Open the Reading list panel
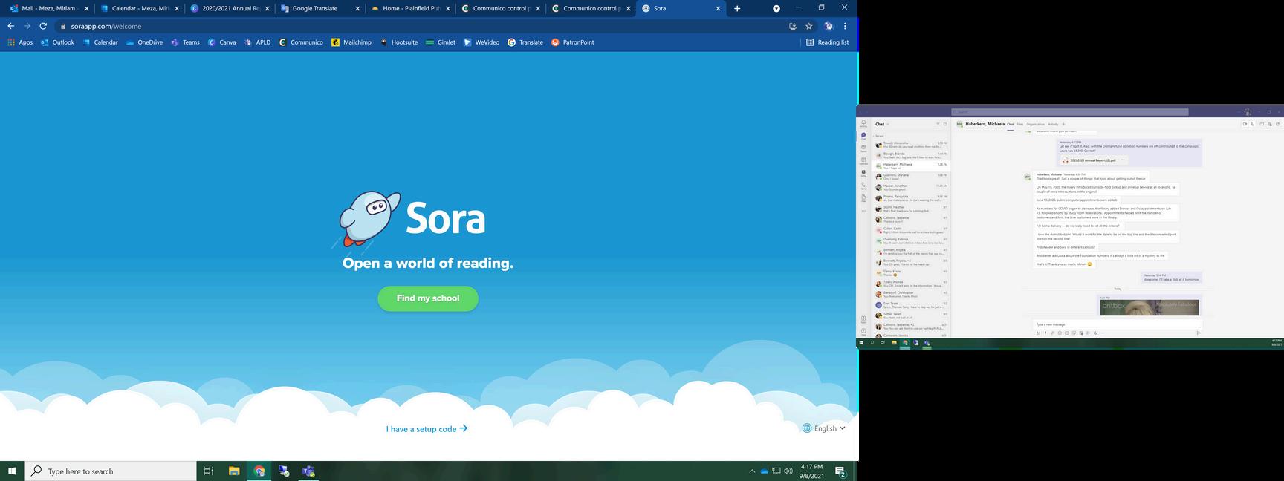Image resolution: width=1284 pixels, height=481 pixels. 827,42
